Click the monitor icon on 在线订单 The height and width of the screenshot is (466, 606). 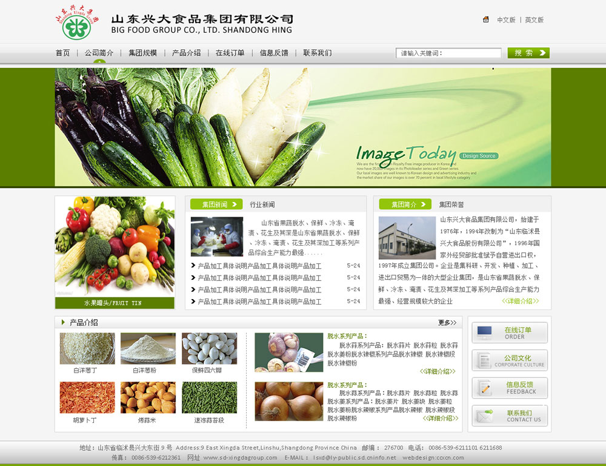[484, 333]
